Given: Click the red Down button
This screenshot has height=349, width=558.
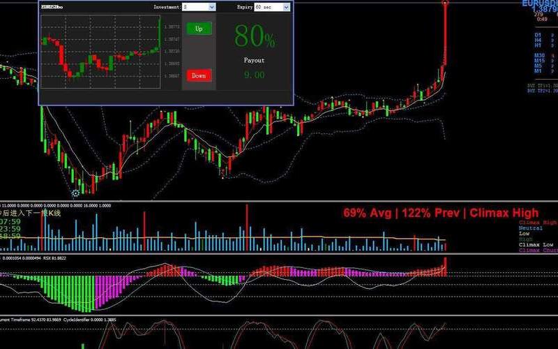Looking at the screenshot, I should click(199, 75).
